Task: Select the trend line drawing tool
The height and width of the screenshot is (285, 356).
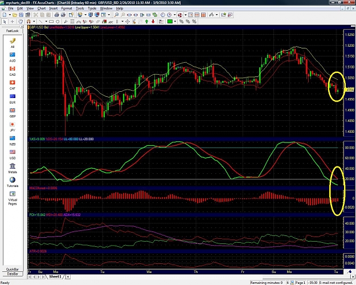Action: (x=41, y=22)
